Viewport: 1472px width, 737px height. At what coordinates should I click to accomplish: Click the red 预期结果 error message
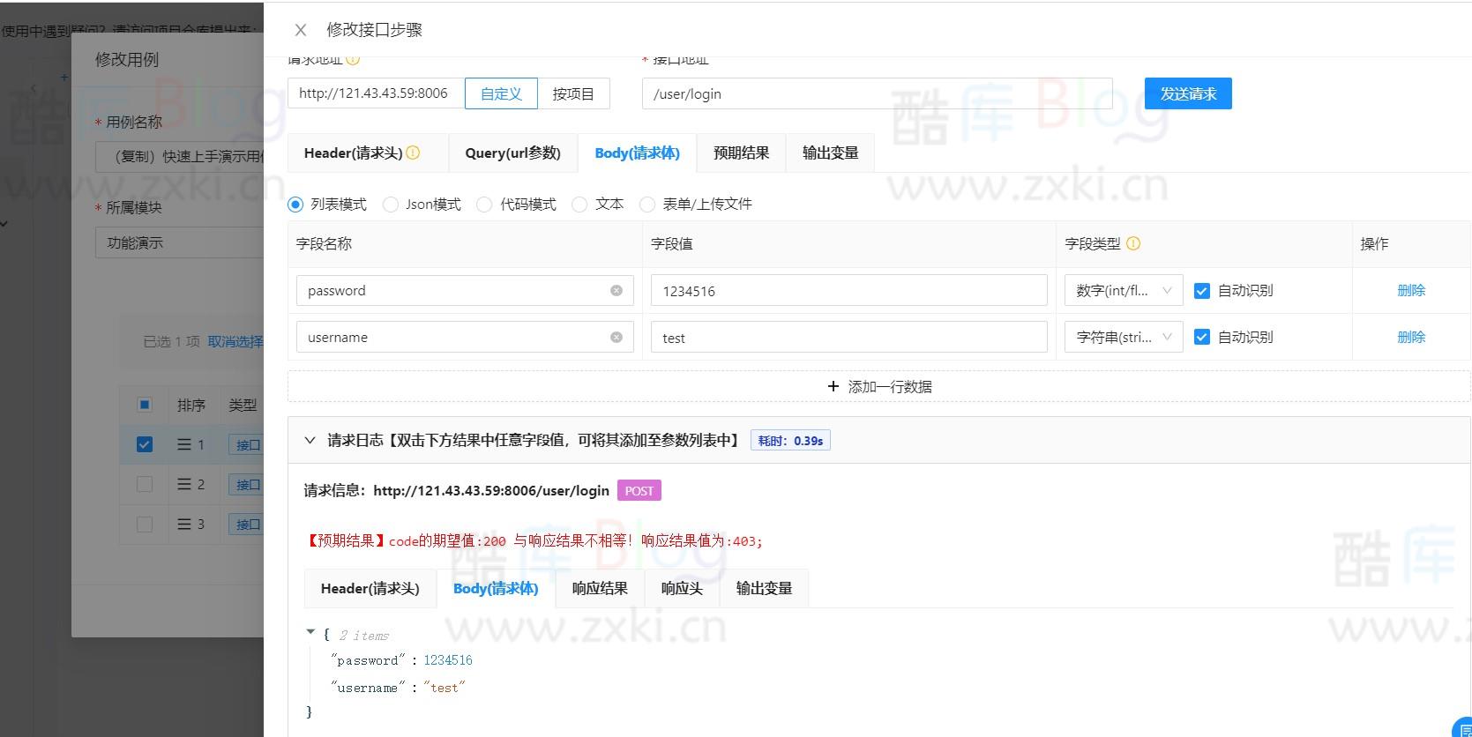[534, 540]
